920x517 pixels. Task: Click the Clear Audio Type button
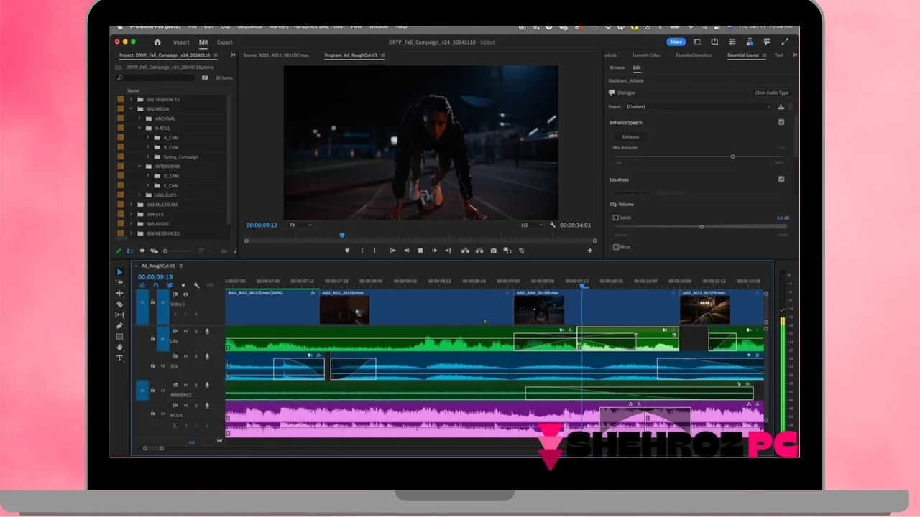tap(772, 93)
